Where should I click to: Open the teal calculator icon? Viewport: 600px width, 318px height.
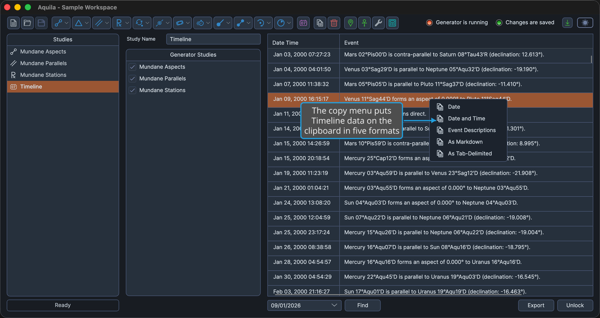tap(392, 23)
